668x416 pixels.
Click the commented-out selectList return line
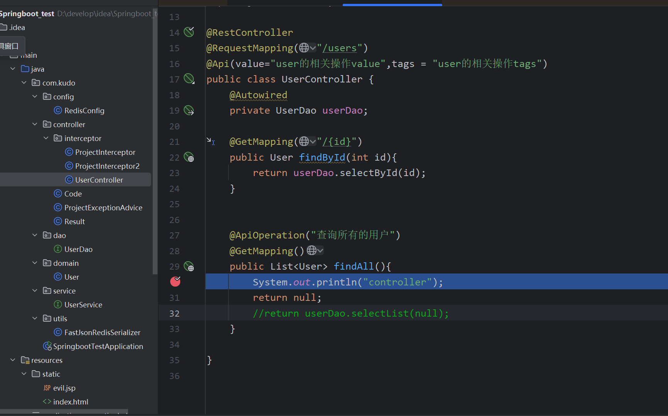coord(351,314)
